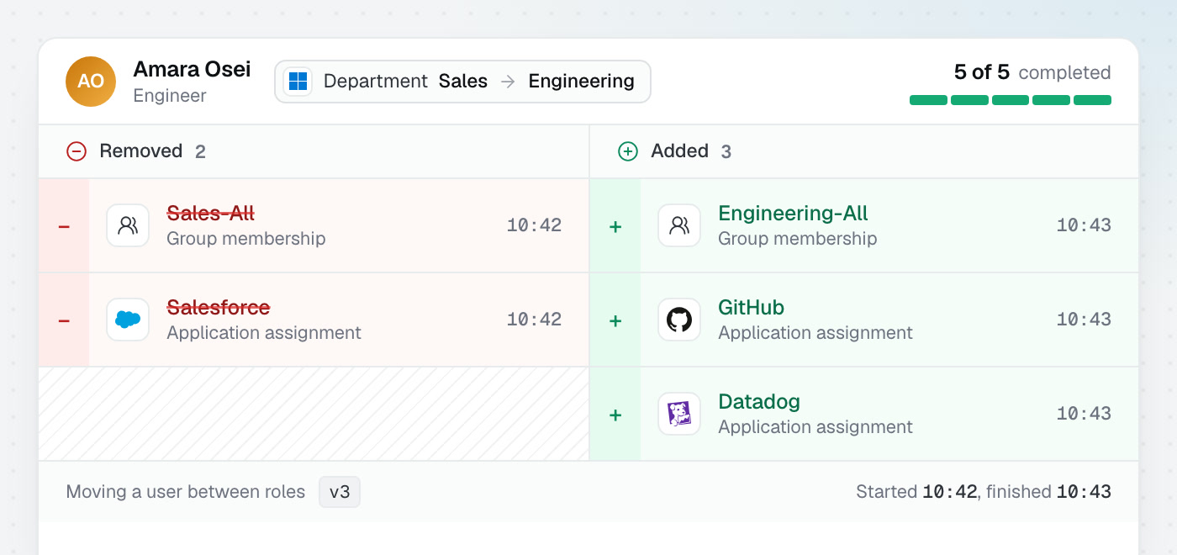The width and height of the screenshot is (1177, 555).
Task: Click the Amara Osei name
Action: 192,69
